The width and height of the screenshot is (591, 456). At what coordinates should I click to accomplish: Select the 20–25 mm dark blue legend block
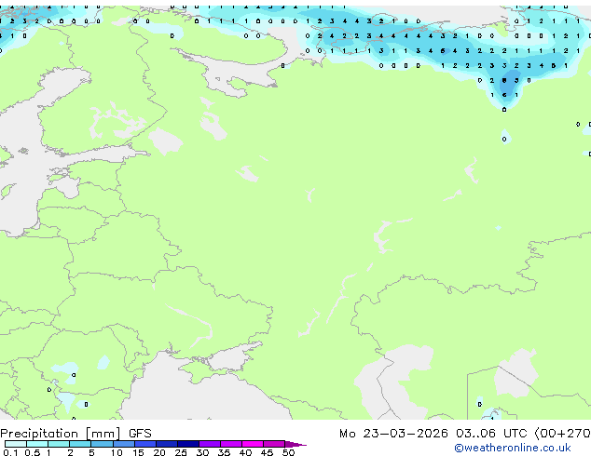click(x=167, y=444)
